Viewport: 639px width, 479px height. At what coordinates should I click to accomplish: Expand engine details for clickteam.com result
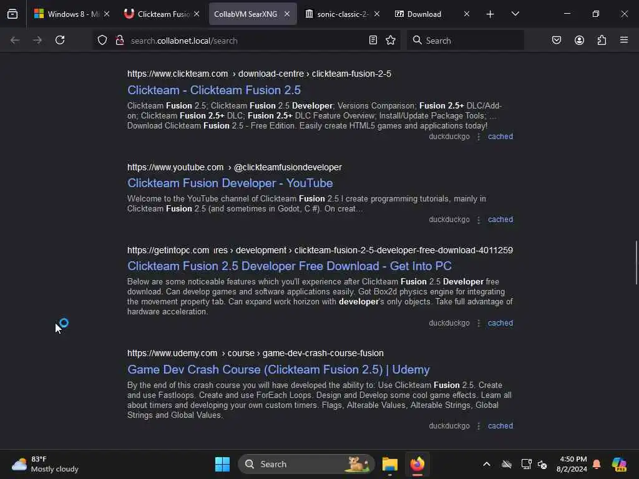(x=479, y=137)
